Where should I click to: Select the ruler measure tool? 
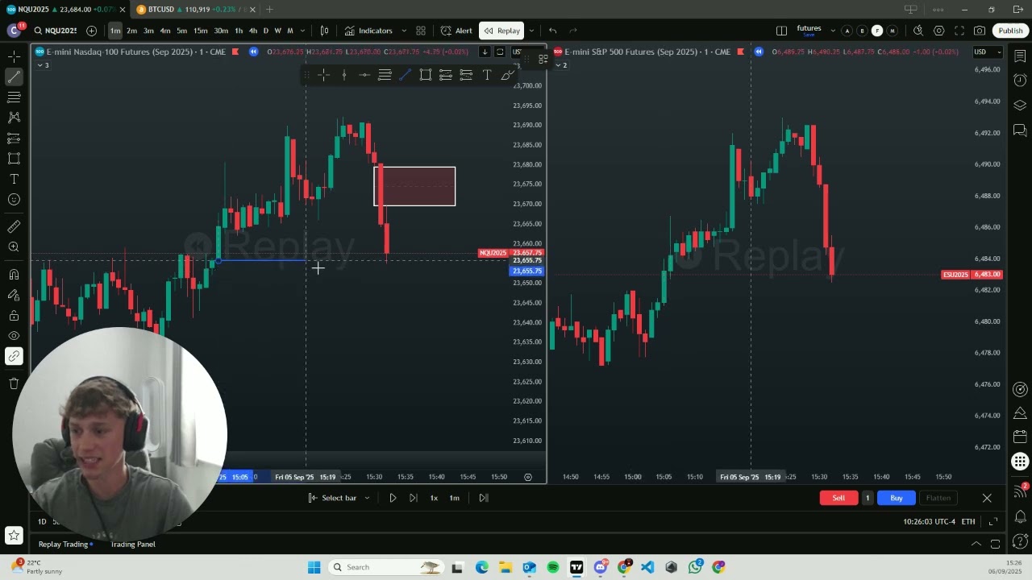pos(14,227)
